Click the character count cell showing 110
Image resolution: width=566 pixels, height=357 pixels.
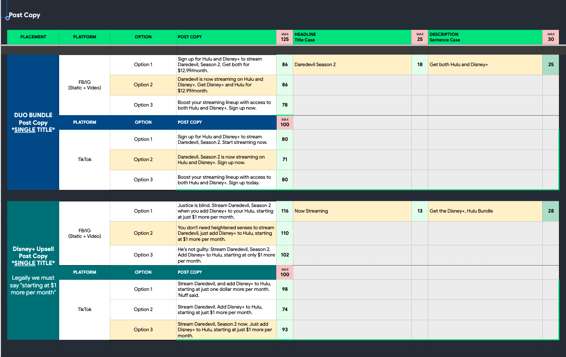pos(285,233)
